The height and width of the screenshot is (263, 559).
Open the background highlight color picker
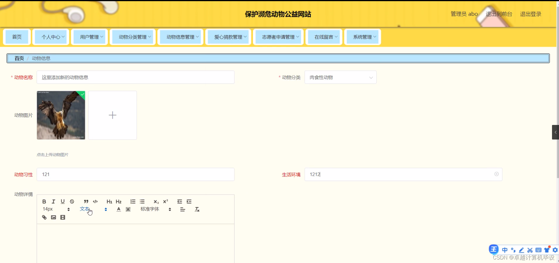pos(128,209)
